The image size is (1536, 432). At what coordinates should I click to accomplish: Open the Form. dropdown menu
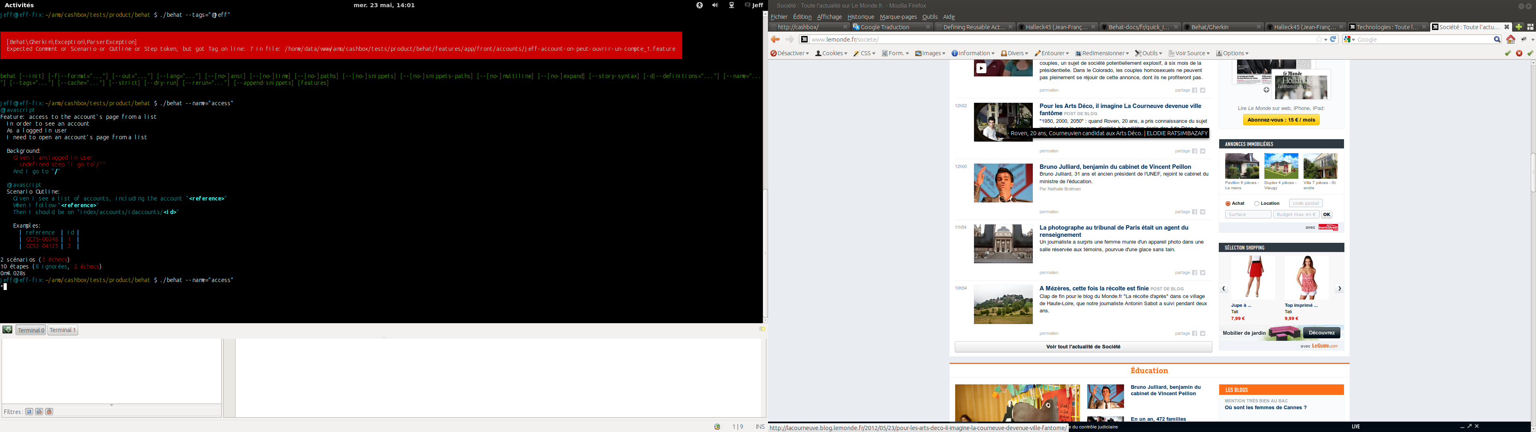pyautogui.click(x=895, y=53)
